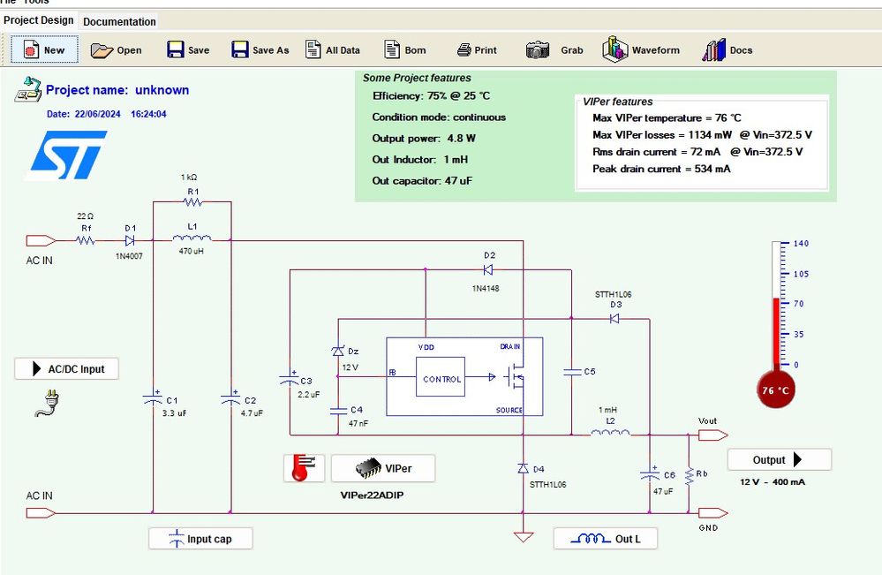Select the ST logo
The height and width of the screenshot is (575, 882).
pyautogui.click(x=68, y=155)
